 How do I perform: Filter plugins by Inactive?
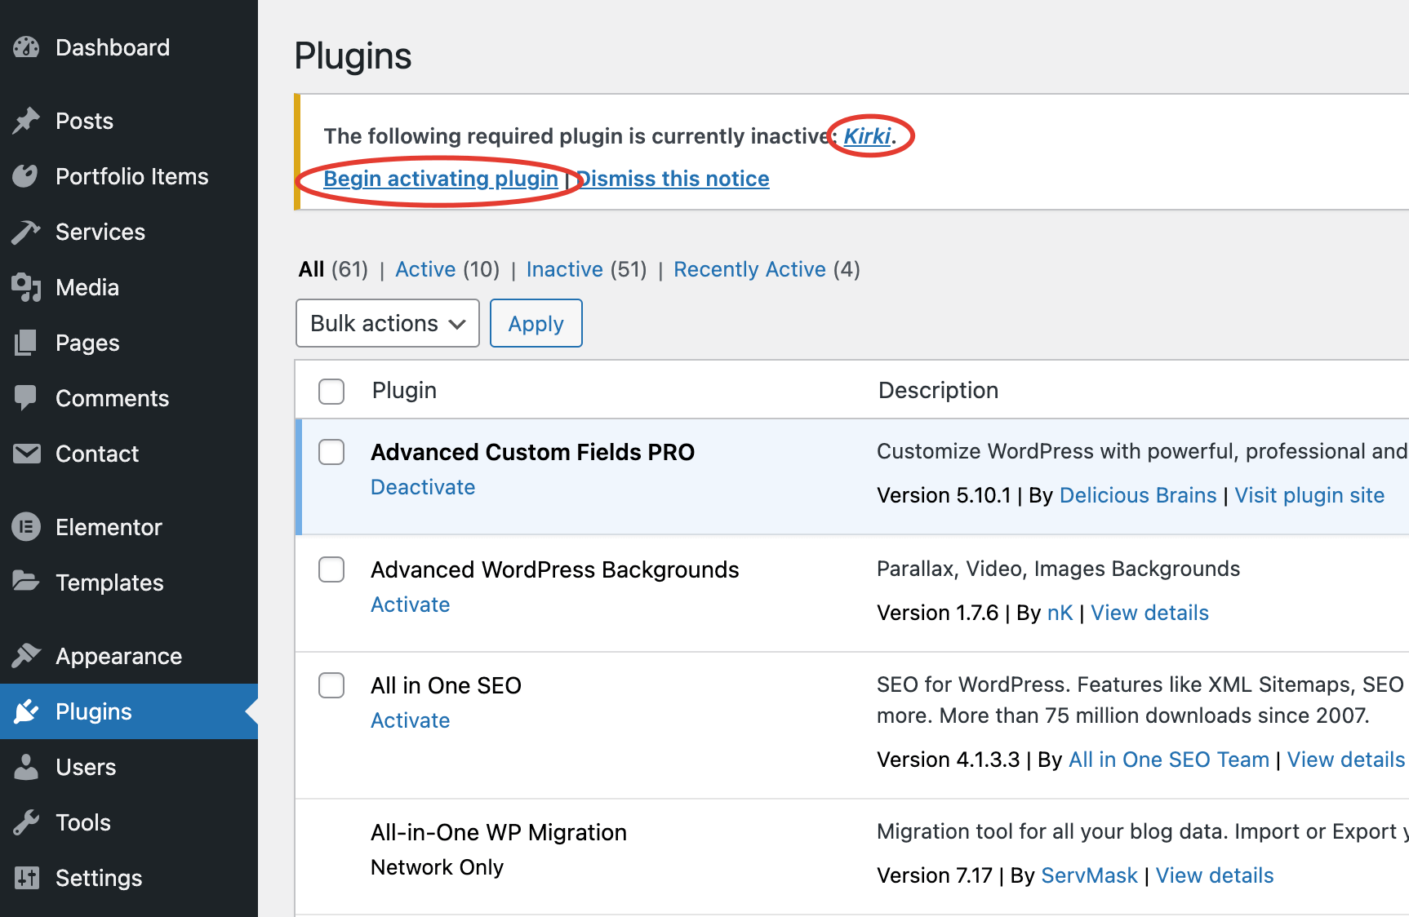pos(564,269)
